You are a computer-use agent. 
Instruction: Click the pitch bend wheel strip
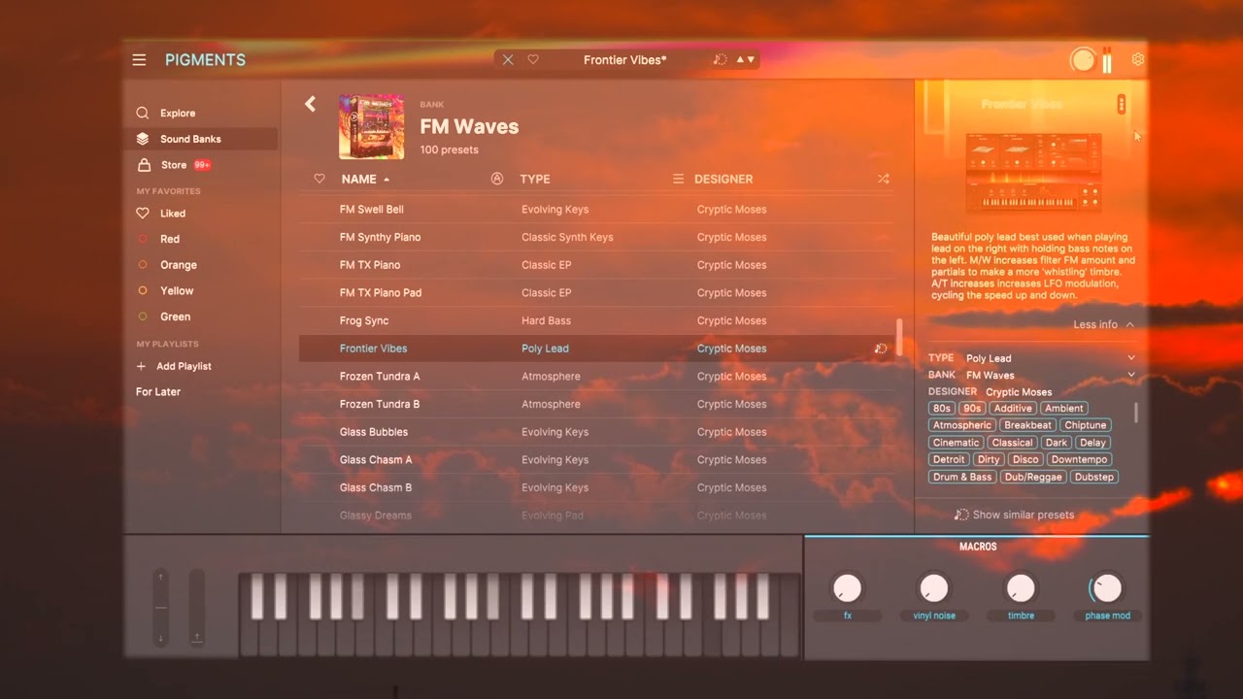[x=161, y=608]
